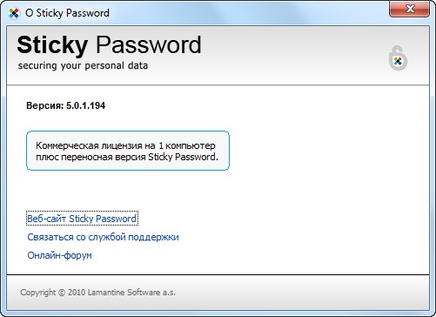Close the About Sticky Password dialog
This screenshot has height=317, width=436.
click(x=409, y=9)
